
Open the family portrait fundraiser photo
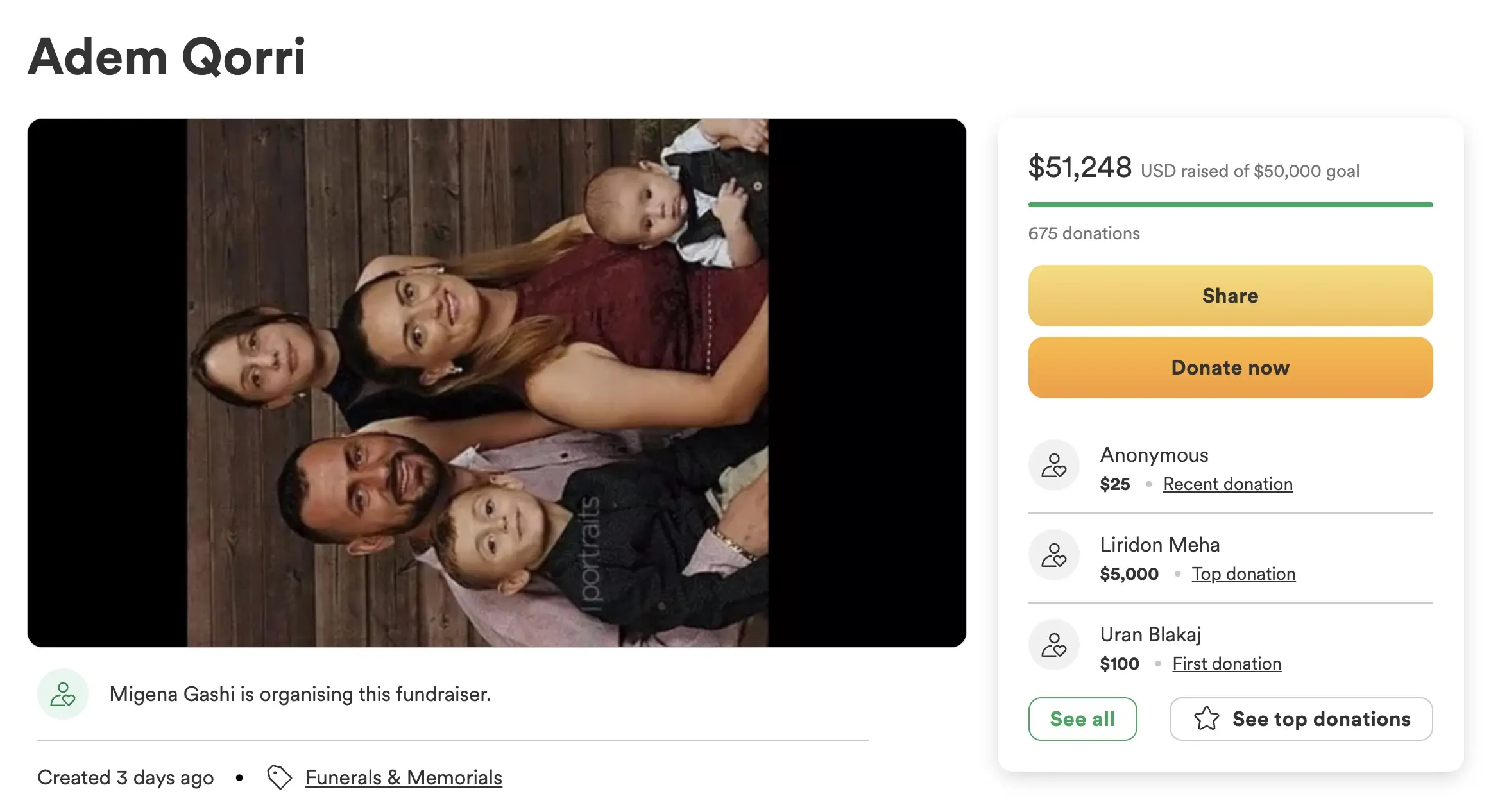tap(477, 382)
